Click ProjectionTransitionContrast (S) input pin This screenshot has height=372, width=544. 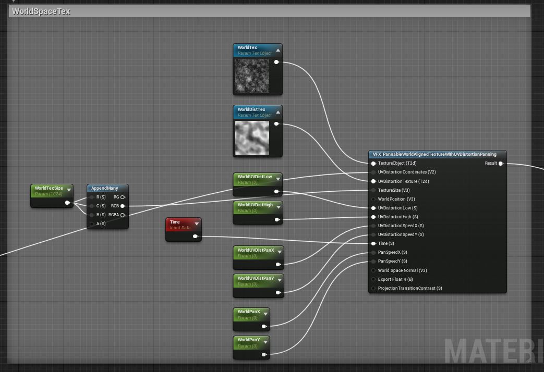click(x=373, y=288)
